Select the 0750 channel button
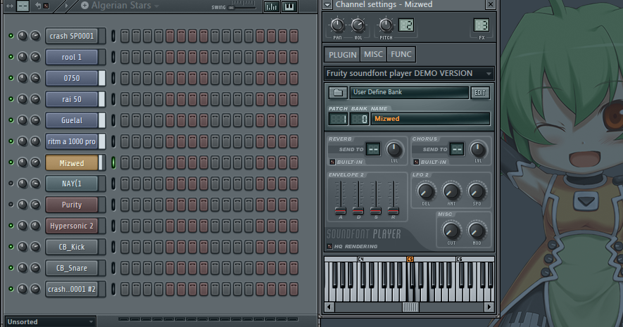The height and width of the screenshot is (327, 623). pos(72,78)
